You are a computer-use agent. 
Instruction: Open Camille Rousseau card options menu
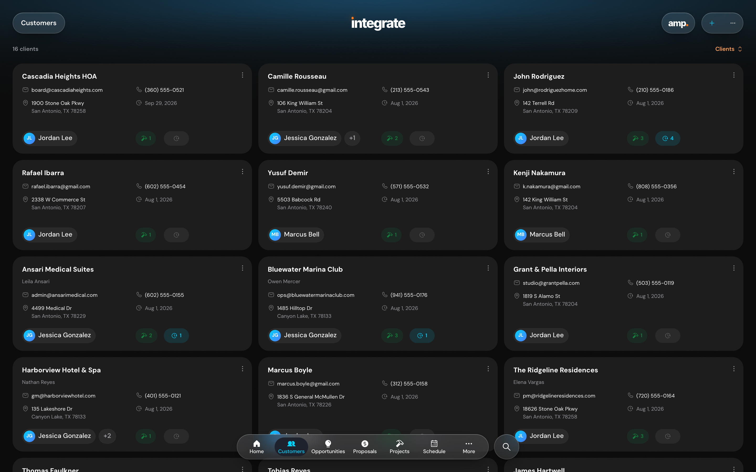[x=488, y=75]
